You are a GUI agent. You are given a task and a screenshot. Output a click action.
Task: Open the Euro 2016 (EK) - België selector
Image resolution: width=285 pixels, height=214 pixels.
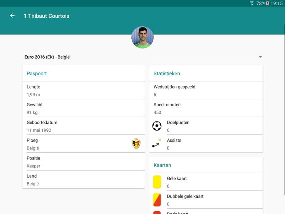click(x=142, y=57)
